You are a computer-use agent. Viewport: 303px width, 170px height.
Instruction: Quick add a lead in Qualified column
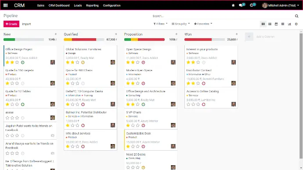click(x=116, y=34)
